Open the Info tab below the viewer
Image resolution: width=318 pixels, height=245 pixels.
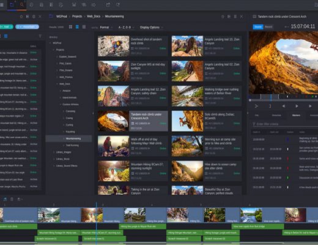click(257, 115)
